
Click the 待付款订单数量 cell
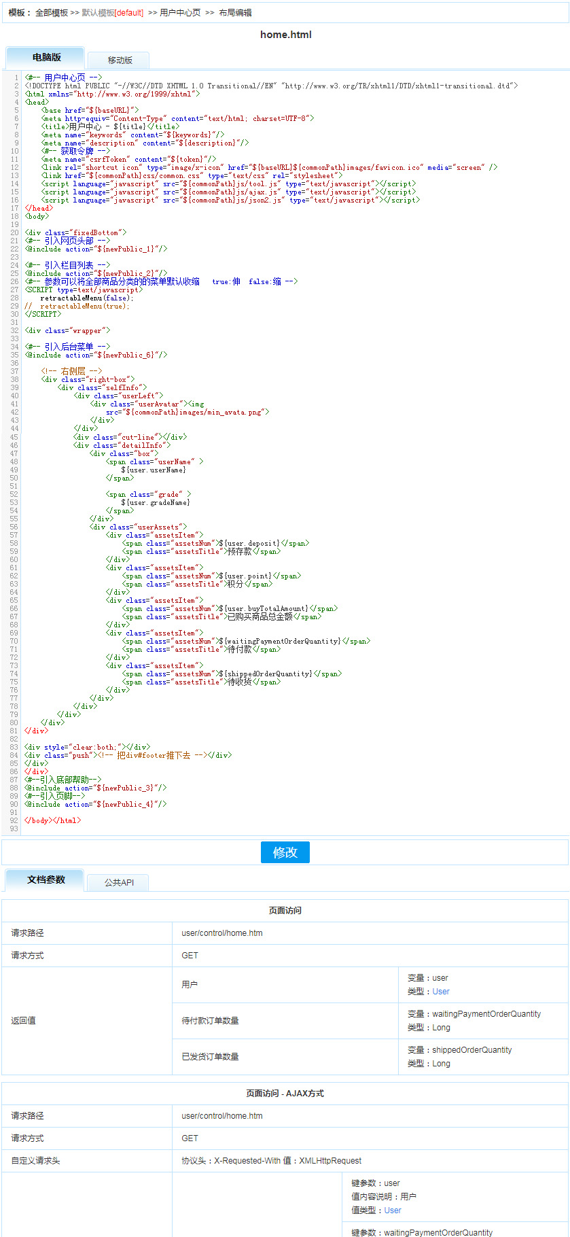285,1021
